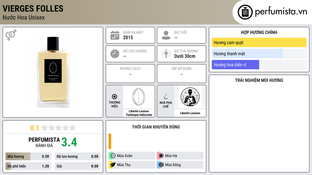Click the Hương thanh mát accord bar
The height and width of the screenshot is (175, 312).
[259, 53]
